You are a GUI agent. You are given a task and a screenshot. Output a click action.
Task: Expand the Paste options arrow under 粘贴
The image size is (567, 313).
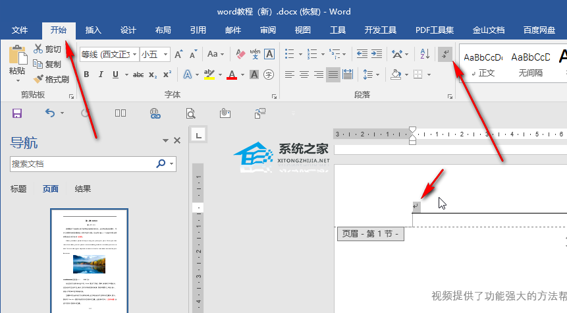coord(18,80)
